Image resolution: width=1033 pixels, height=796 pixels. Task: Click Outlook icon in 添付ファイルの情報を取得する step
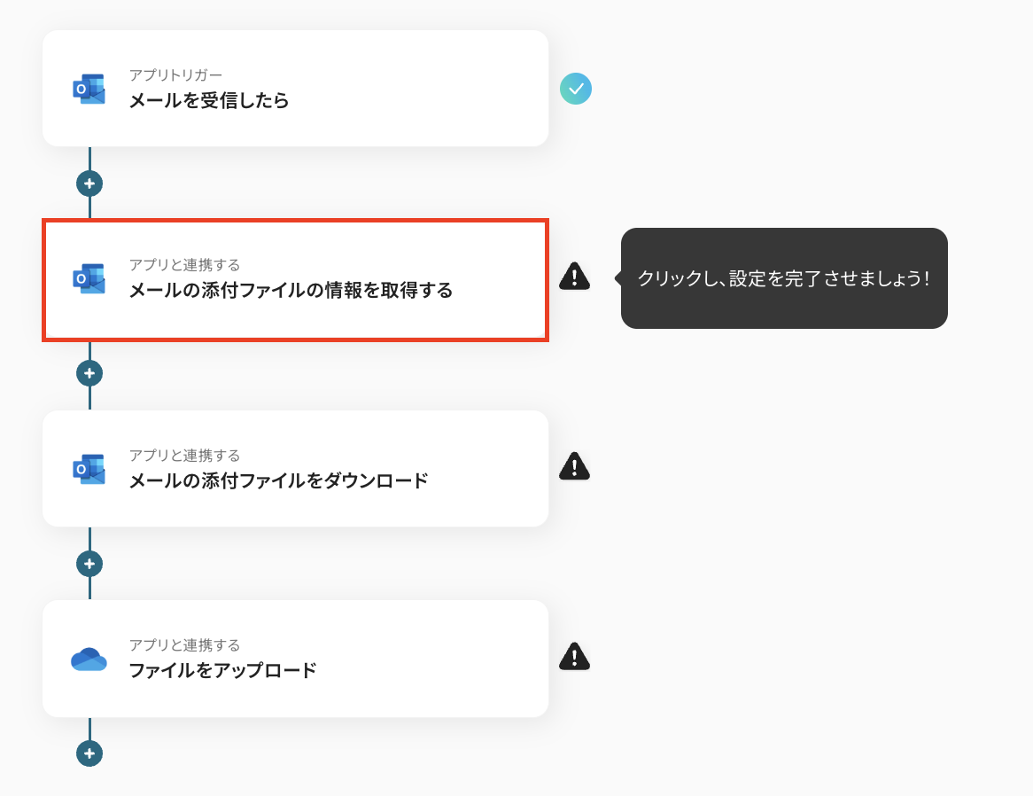click(x=89, y=278)
